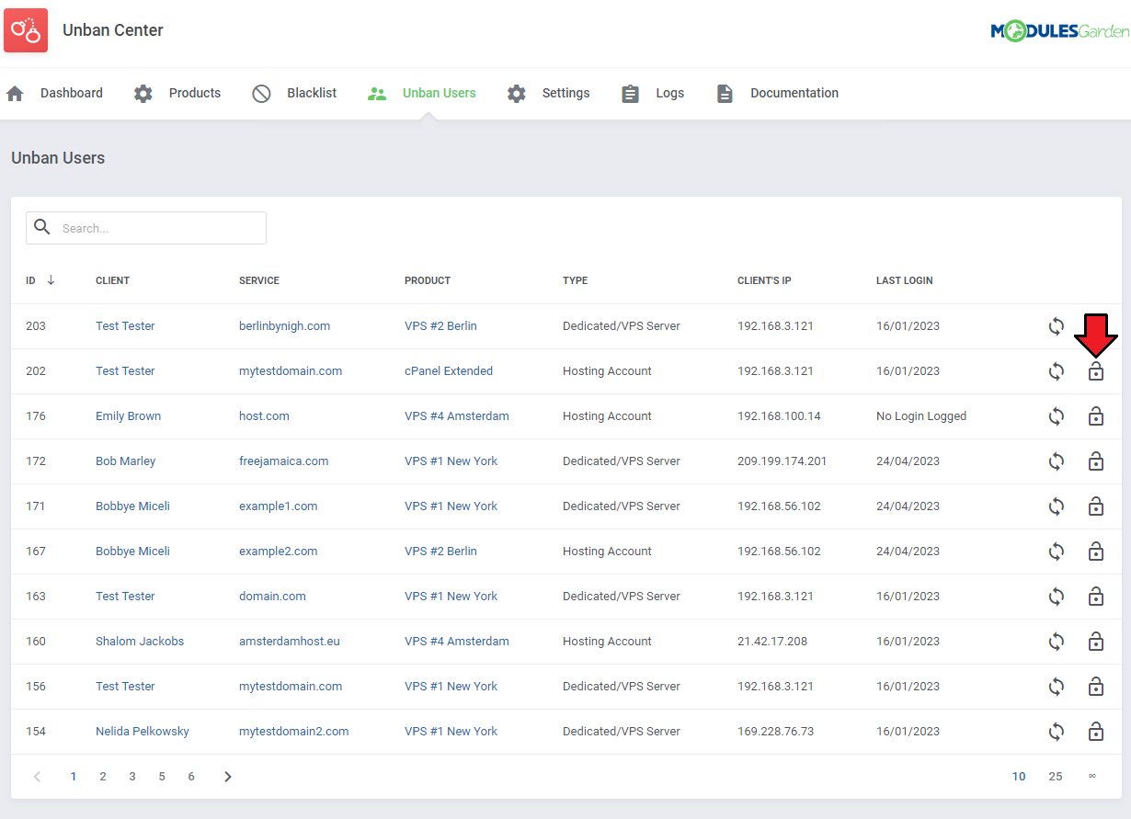The width and height of the screenshot is (1131, 819).
Task: Click the Blacklist prohibition icon
Action: click(262, 94)
